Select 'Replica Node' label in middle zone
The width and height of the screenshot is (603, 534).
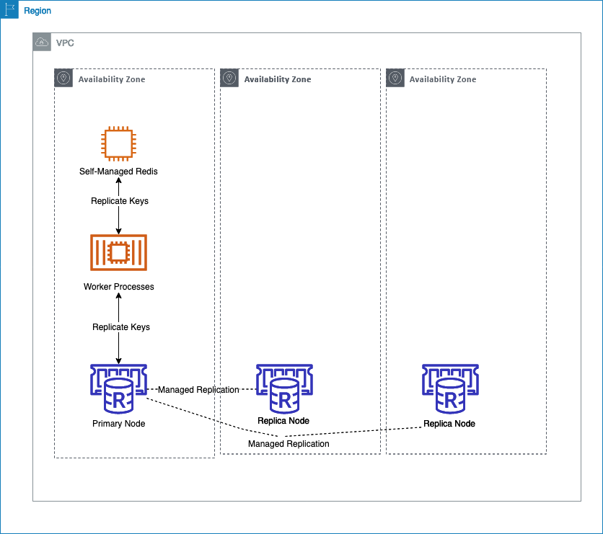(283, 421)
